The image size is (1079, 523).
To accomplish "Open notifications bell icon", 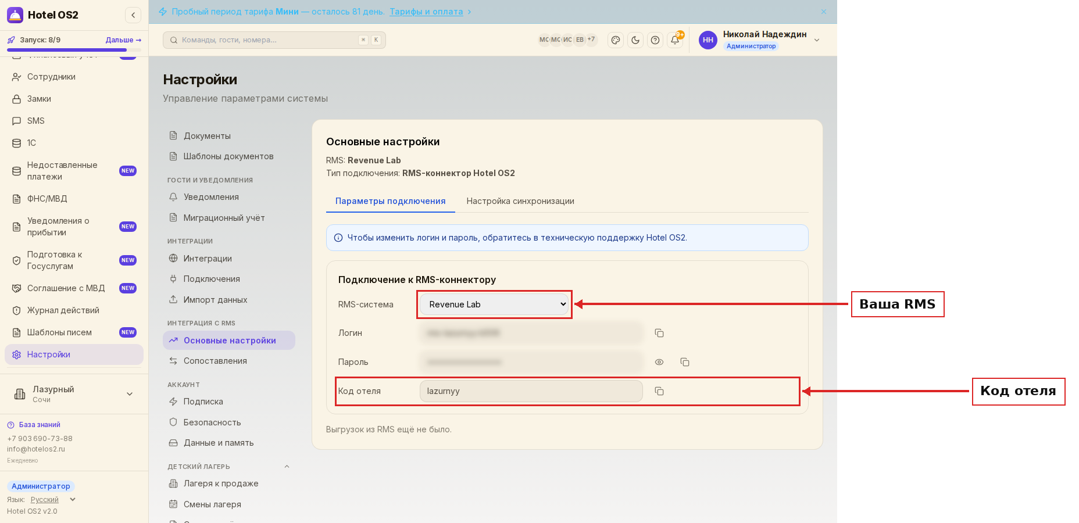I will tap(675, 40).
